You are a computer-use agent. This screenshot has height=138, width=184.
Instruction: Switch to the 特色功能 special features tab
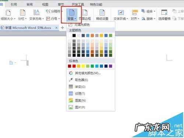point(96,4)
